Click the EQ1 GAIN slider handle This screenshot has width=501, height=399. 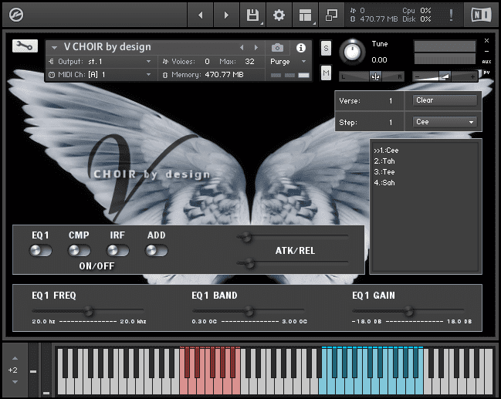pos(408,311)
